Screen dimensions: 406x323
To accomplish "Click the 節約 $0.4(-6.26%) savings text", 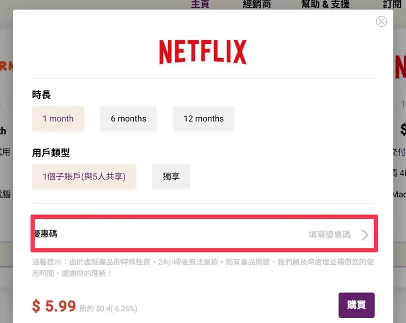I will point(108,309).
